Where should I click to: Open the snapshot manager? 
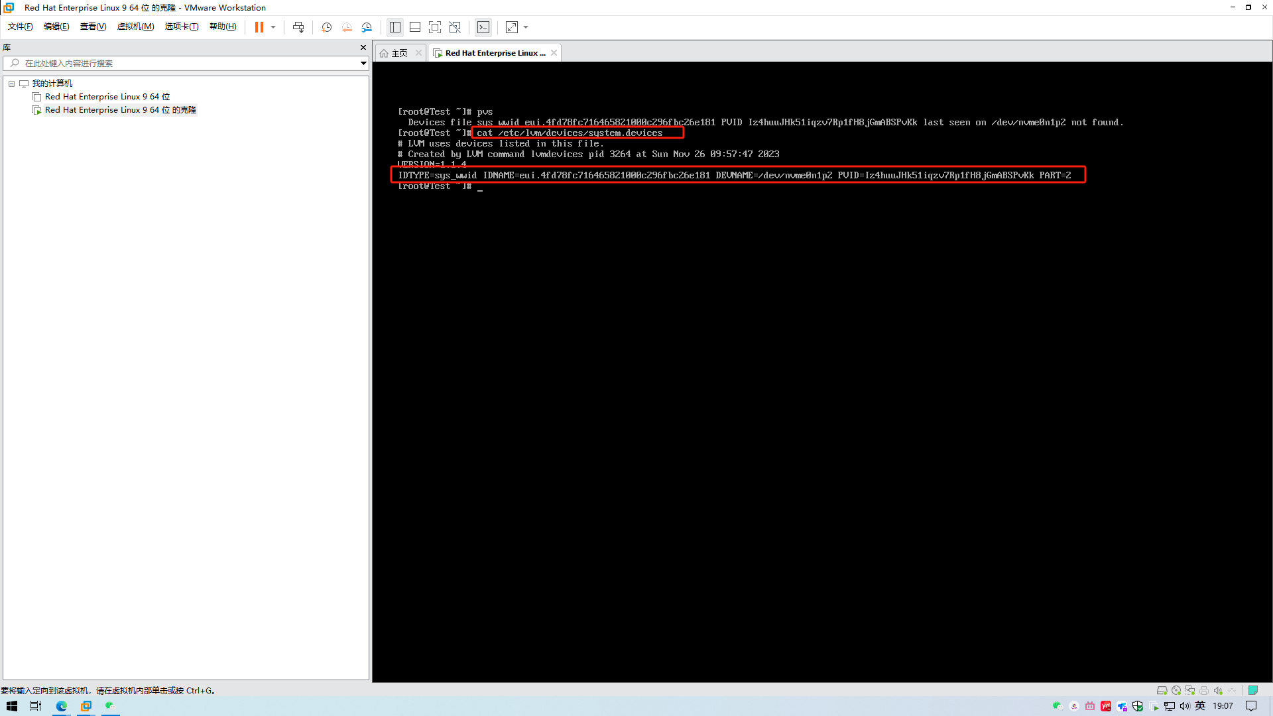click(367, 27)
